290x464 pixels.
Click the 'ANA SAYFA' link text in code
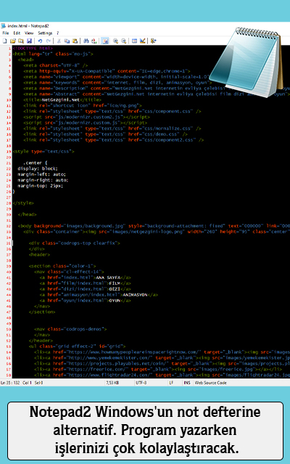108,278
